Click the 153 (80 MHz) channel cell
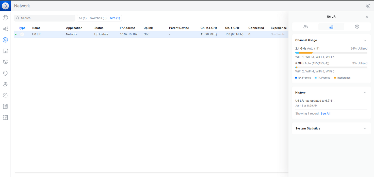374x177 pixels. [234, 34]
